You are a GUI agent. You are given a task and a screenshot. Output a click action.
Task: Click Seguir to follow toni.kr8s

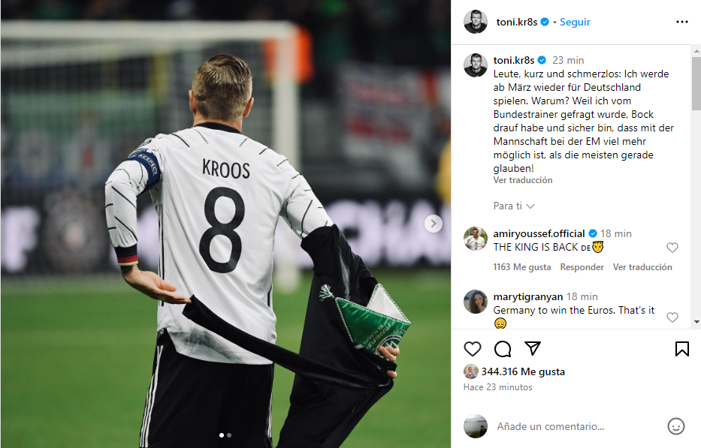coord(575,22)
